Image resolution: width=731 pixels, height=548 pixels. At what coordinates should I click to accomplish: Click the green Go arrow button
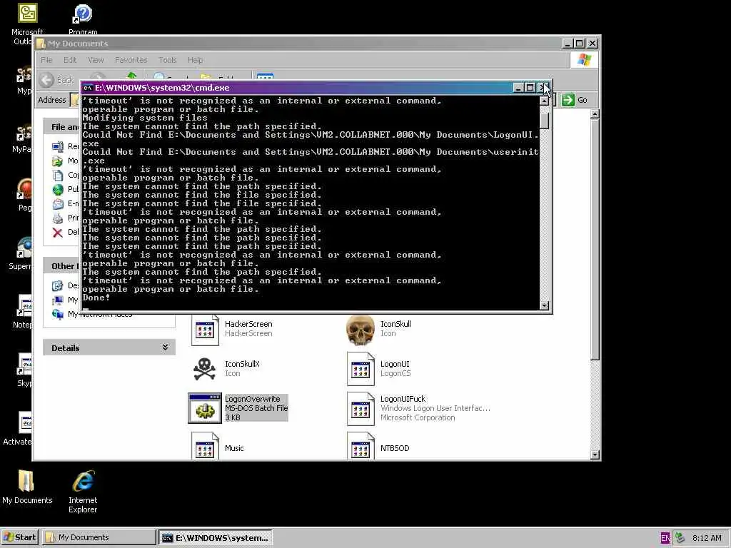pyautogui.click(x=568, y=100)
